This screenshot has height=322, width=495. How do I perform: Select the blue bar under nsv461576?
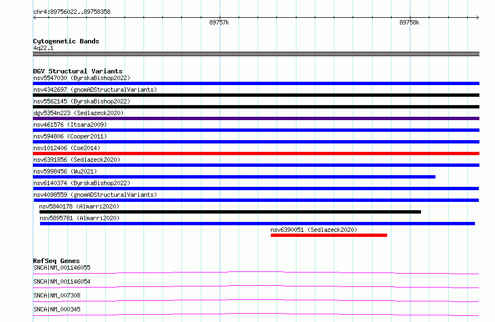[256, 130]
